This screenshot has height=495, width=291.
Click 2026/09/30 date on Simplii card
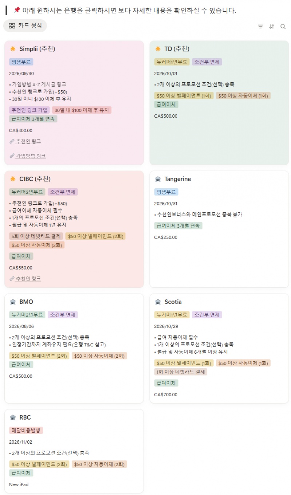[x=21, y=73]
